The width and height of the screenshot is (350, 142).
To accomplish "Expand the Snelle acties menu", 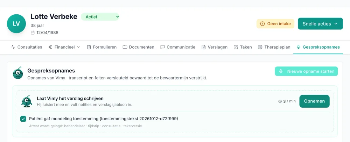I will click(x=320, y=24).
